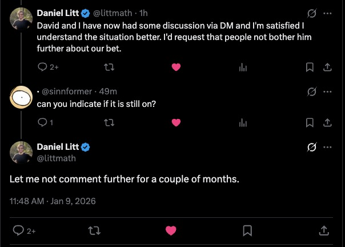
Task: Open @sinnformer profile avatar
Action: [22, 97]
